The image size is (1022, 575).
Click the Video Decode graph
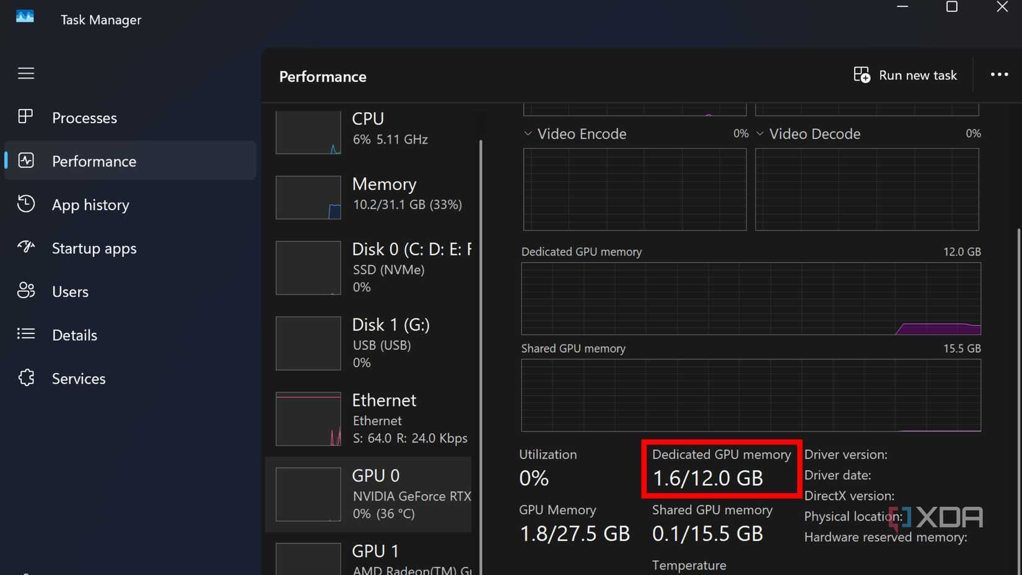(867, 190)
